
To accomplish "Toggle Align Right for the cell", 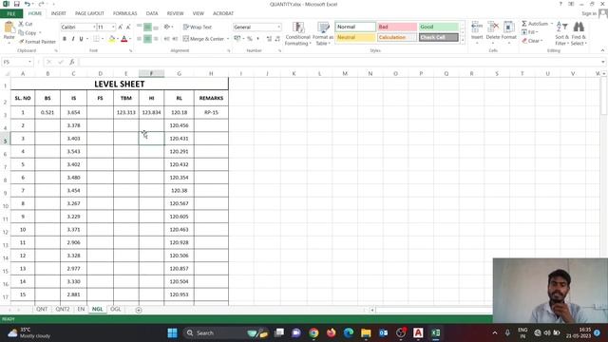I will tap(156, 39).
